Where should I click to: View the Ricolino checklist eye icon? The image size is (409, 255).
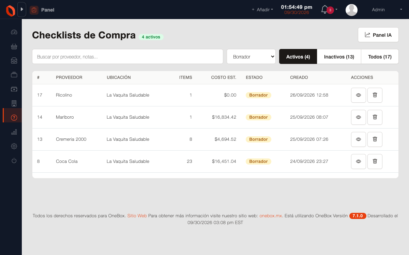click(x=359, y=95)
